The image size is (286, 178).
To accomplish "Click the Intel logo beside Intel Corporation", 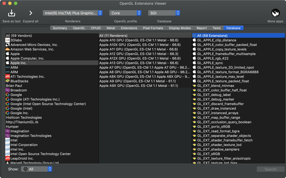I will [x=8, y=145].
